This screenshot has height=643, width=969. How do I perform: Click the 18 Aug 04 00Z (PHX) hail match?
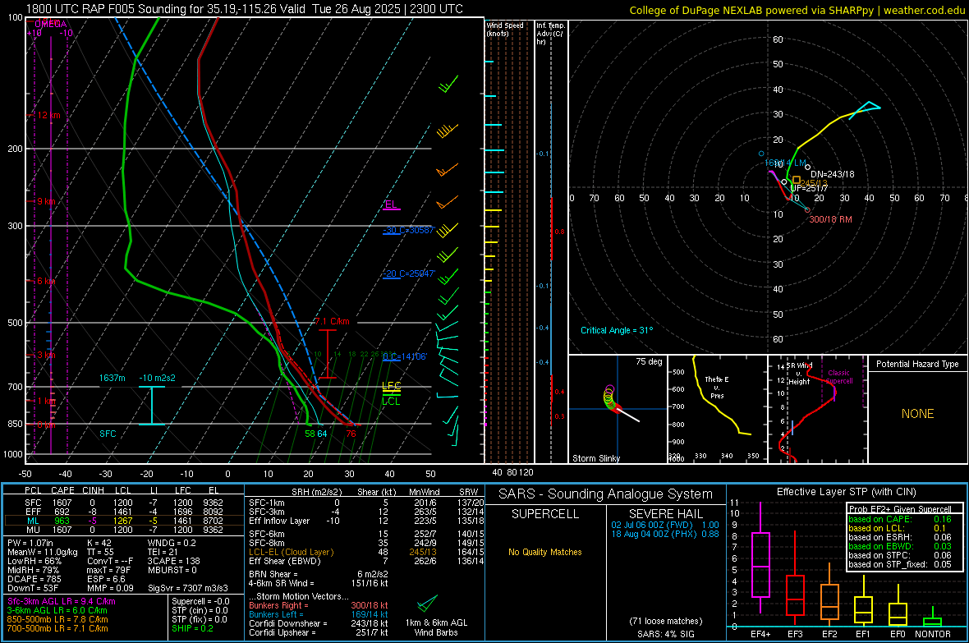665,534
